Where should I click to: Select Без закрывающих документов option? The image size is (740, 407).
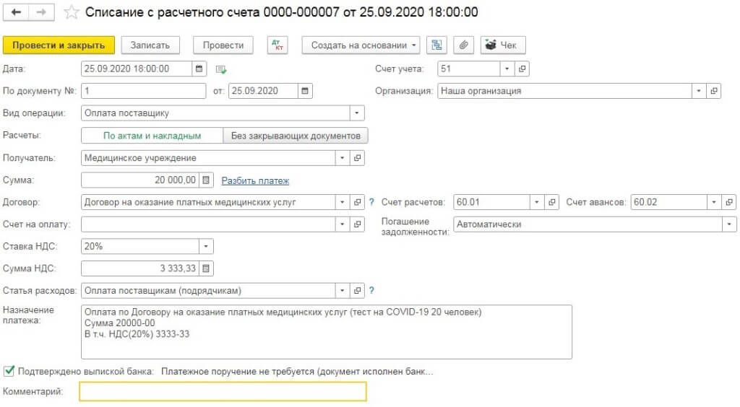click(x=296, y=136)
